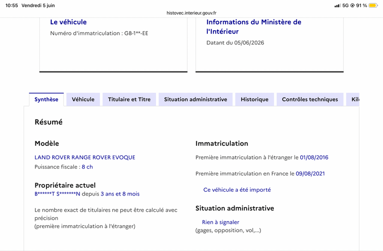This screenshot has width=383, height=251.
Task: Click 'Ce véhicule a été importé' notice
Action: 237,190
